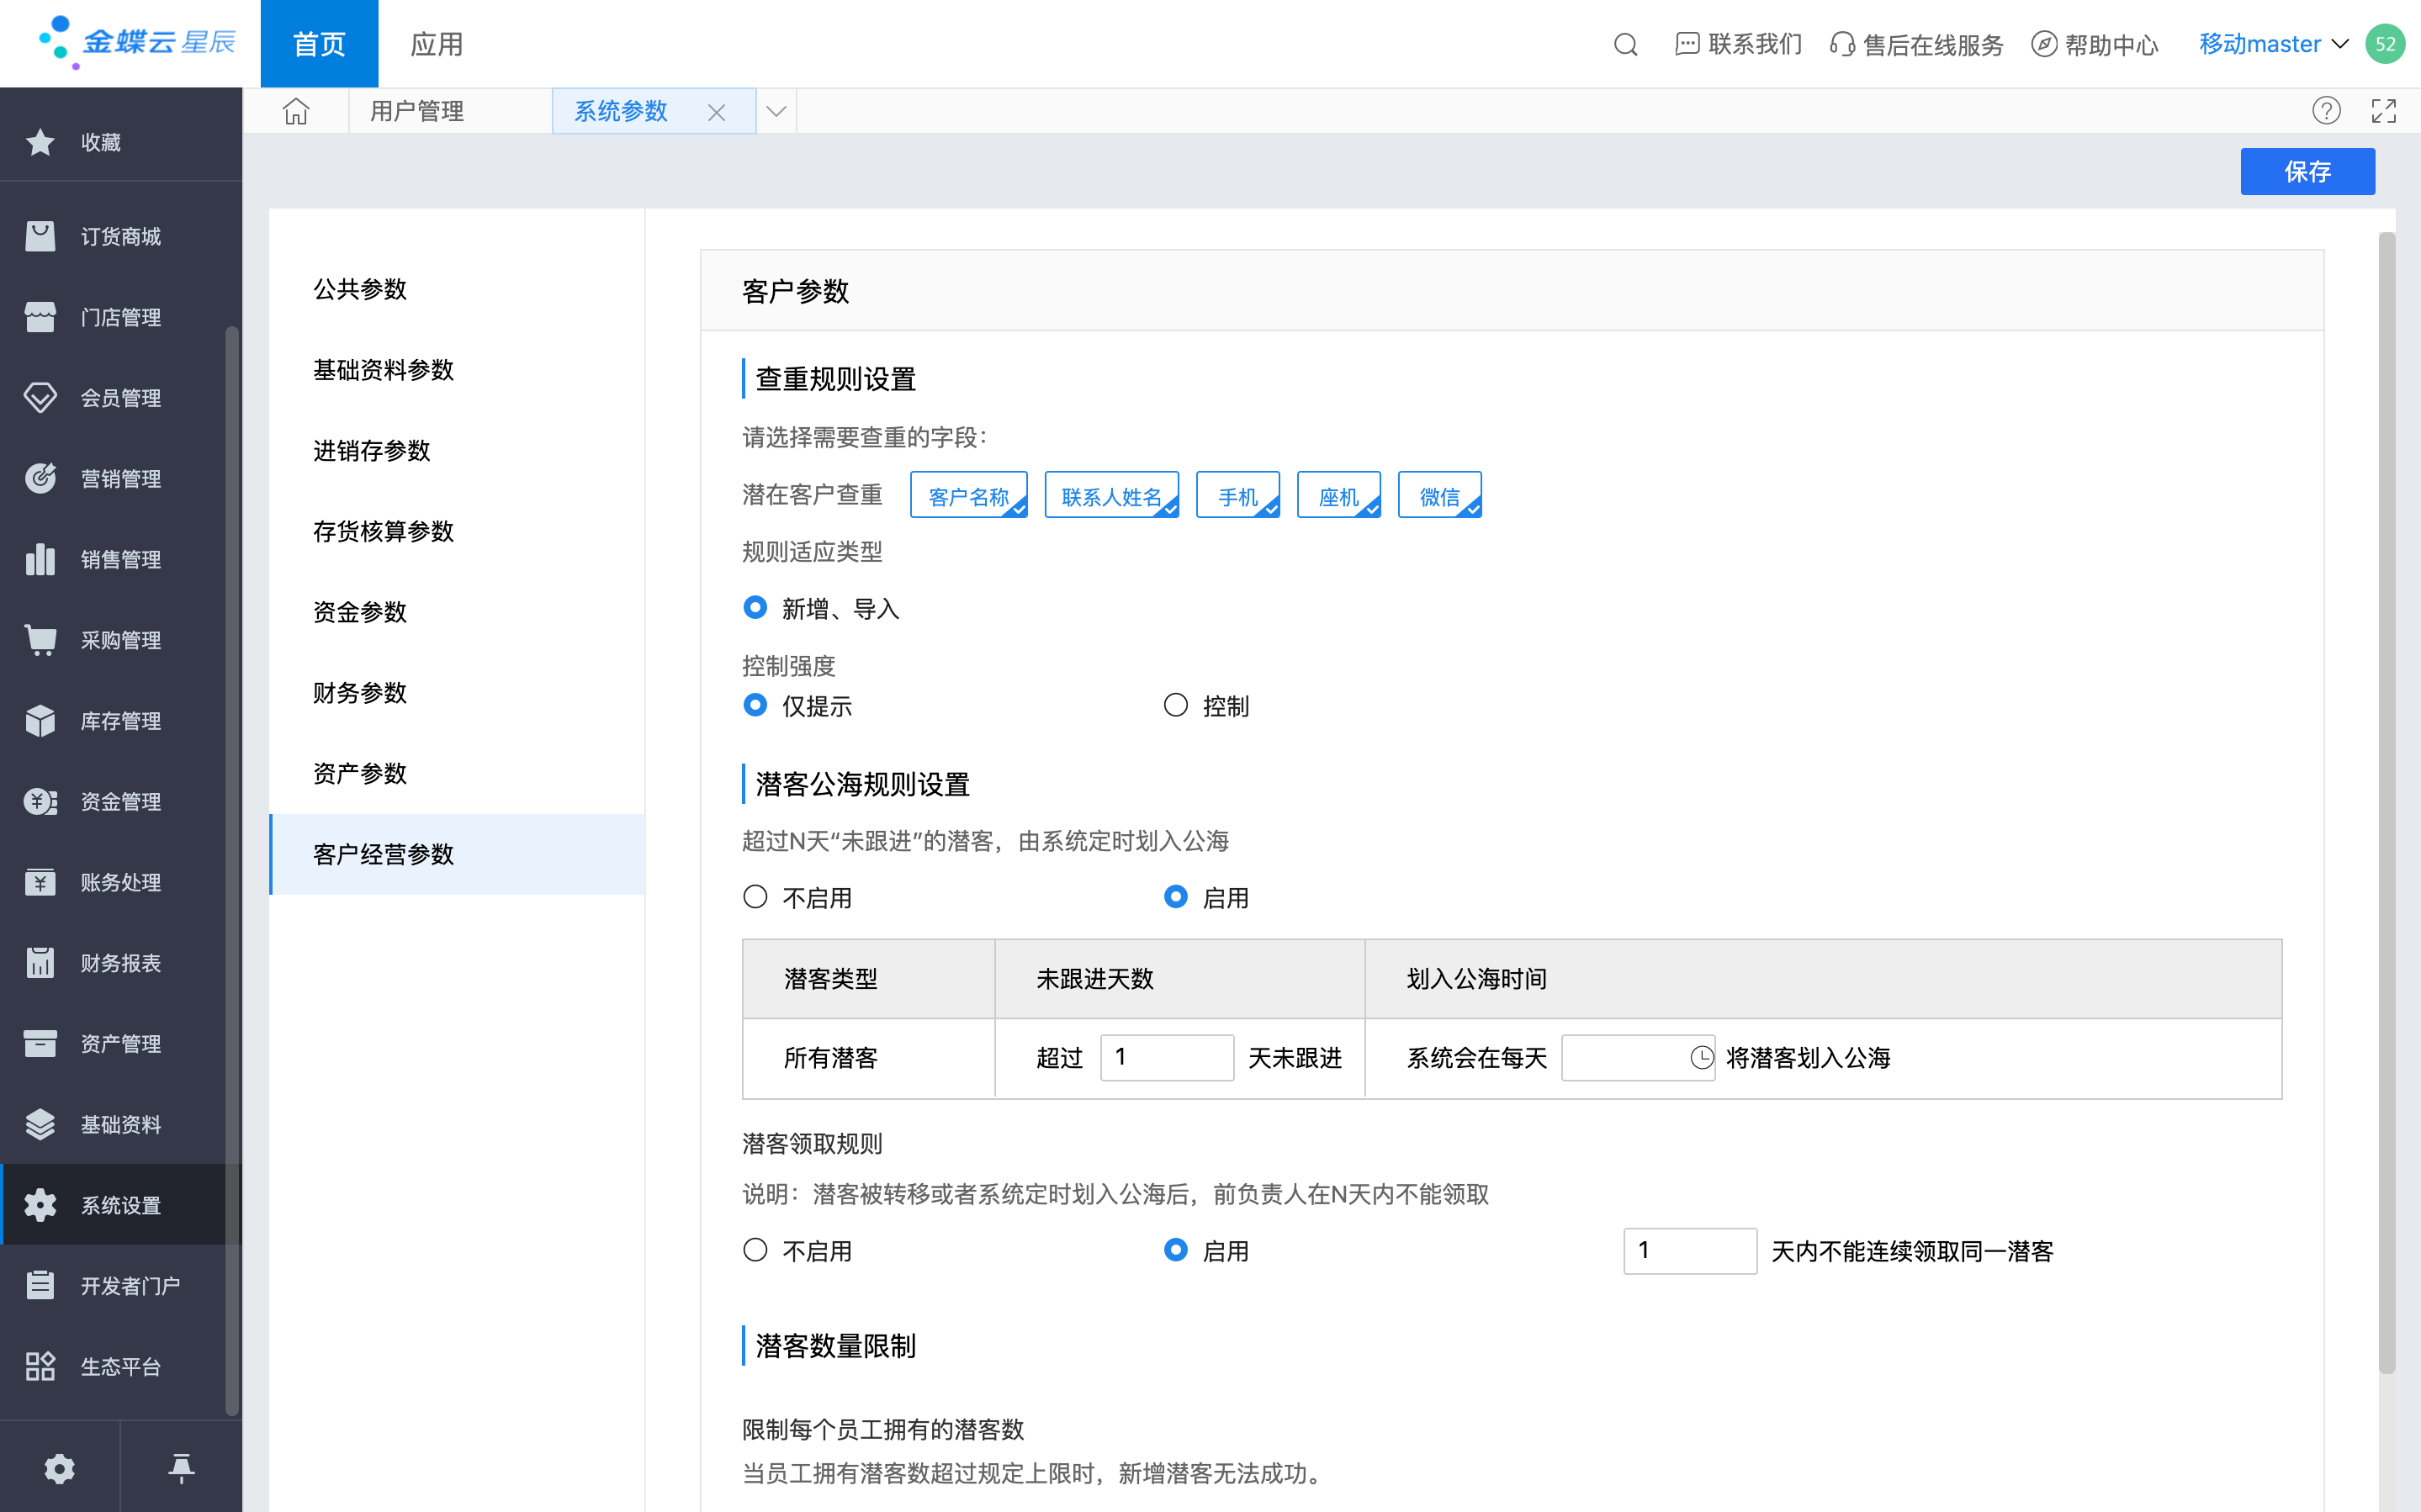Open 账务处理 ledger icon
The image size is (2421, 1512).
tap(40, 882)
